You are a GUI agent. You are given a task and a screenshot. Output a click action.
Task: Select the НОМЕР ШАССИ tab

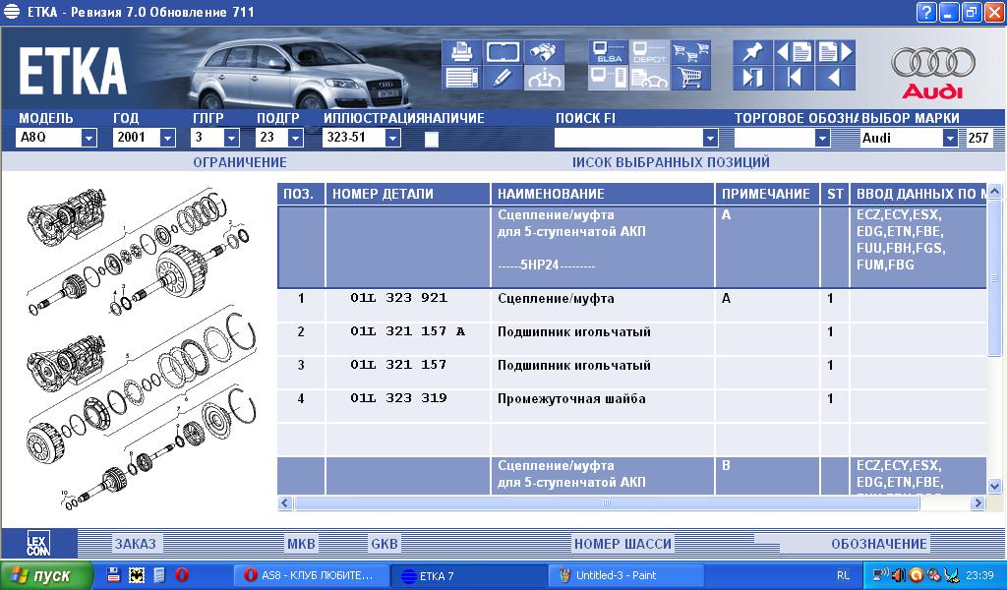(622, 544)
